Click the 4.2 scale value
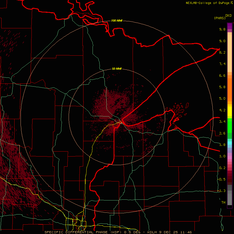This screenshot has height=234, width=234. click(x=222, y=110)
